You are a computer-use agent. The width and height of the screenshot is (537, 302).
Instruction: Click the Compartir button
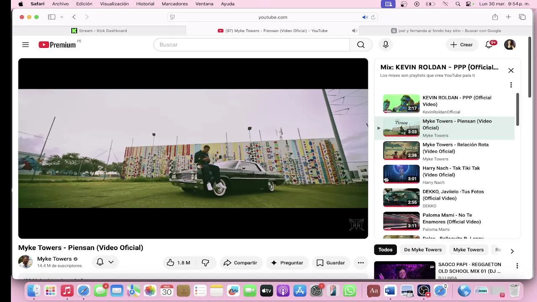pyautogui.click(x=240, y=263)
